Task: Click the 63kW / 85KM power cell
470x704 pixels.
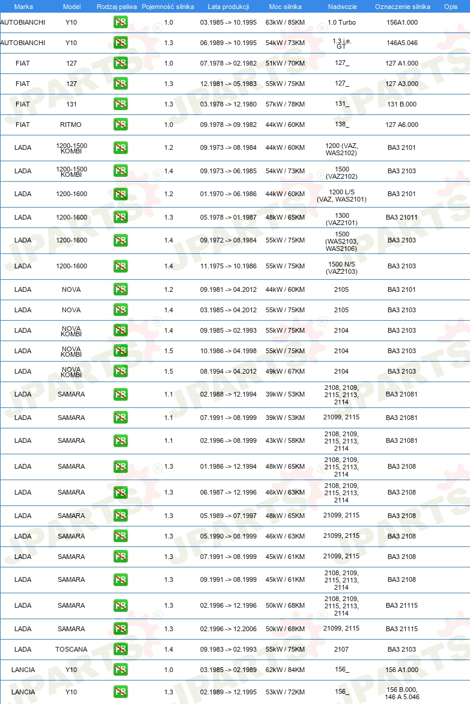Action: (x=285, y=22)
